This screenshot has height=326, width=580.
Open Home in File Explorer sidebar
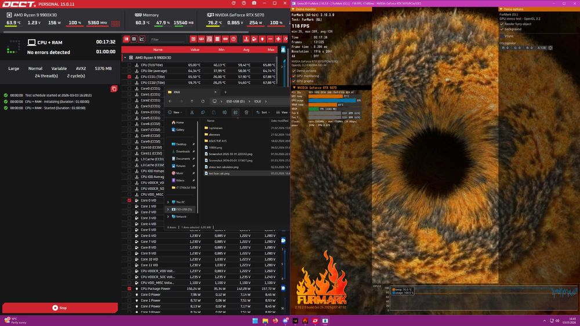pyautogui.click(x=178, y=123)
